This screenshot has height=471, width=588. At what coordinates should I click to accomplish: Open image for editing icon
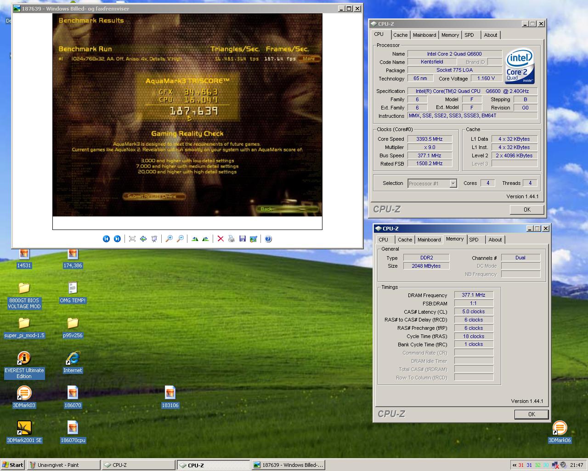[253, 239]
